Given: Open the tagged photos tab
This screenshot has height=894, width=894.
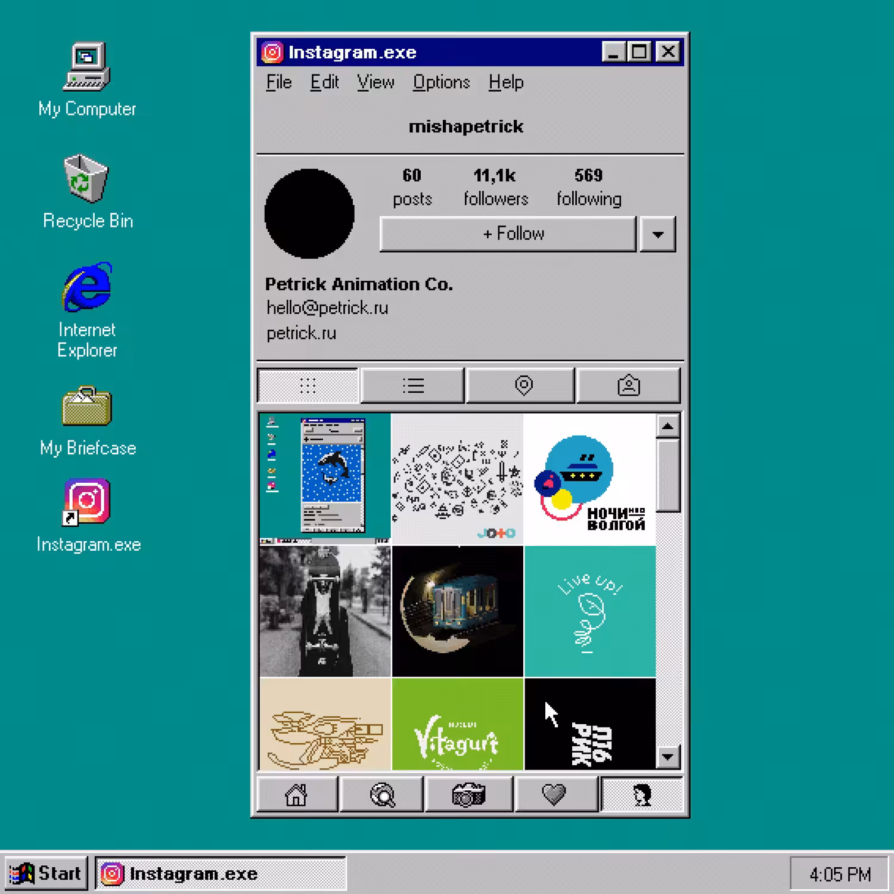Looking at the screenshot, I should pyautogui.click(x=628, y=386).
